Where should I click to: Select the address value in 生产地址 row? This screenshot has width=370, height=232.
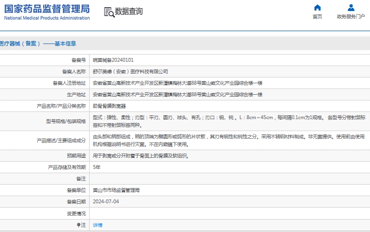pyautogui.click(x=177, y=95)
